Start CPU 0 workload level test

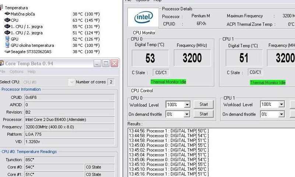click(x=204, y=104)
